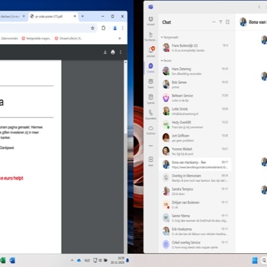Collapse the Recent chats section

pyautogui.click(x=162, y=60)
